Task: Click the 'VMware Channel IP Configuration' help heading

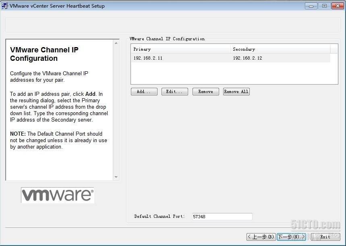Action: (x=44, y=54)
